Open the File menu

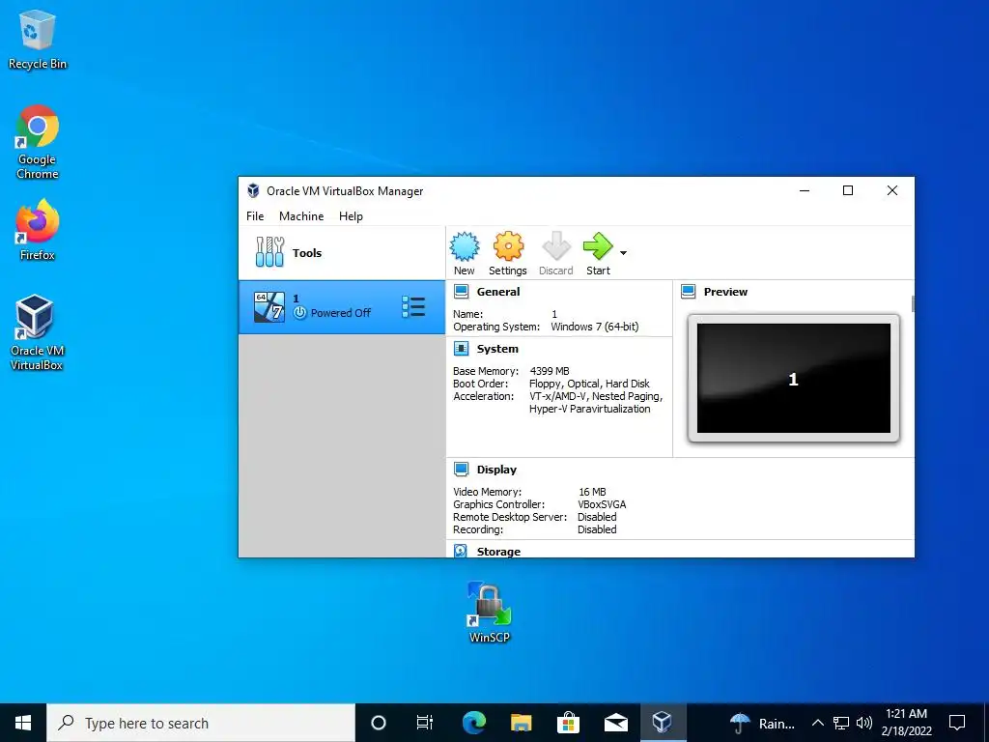[255, 215]
